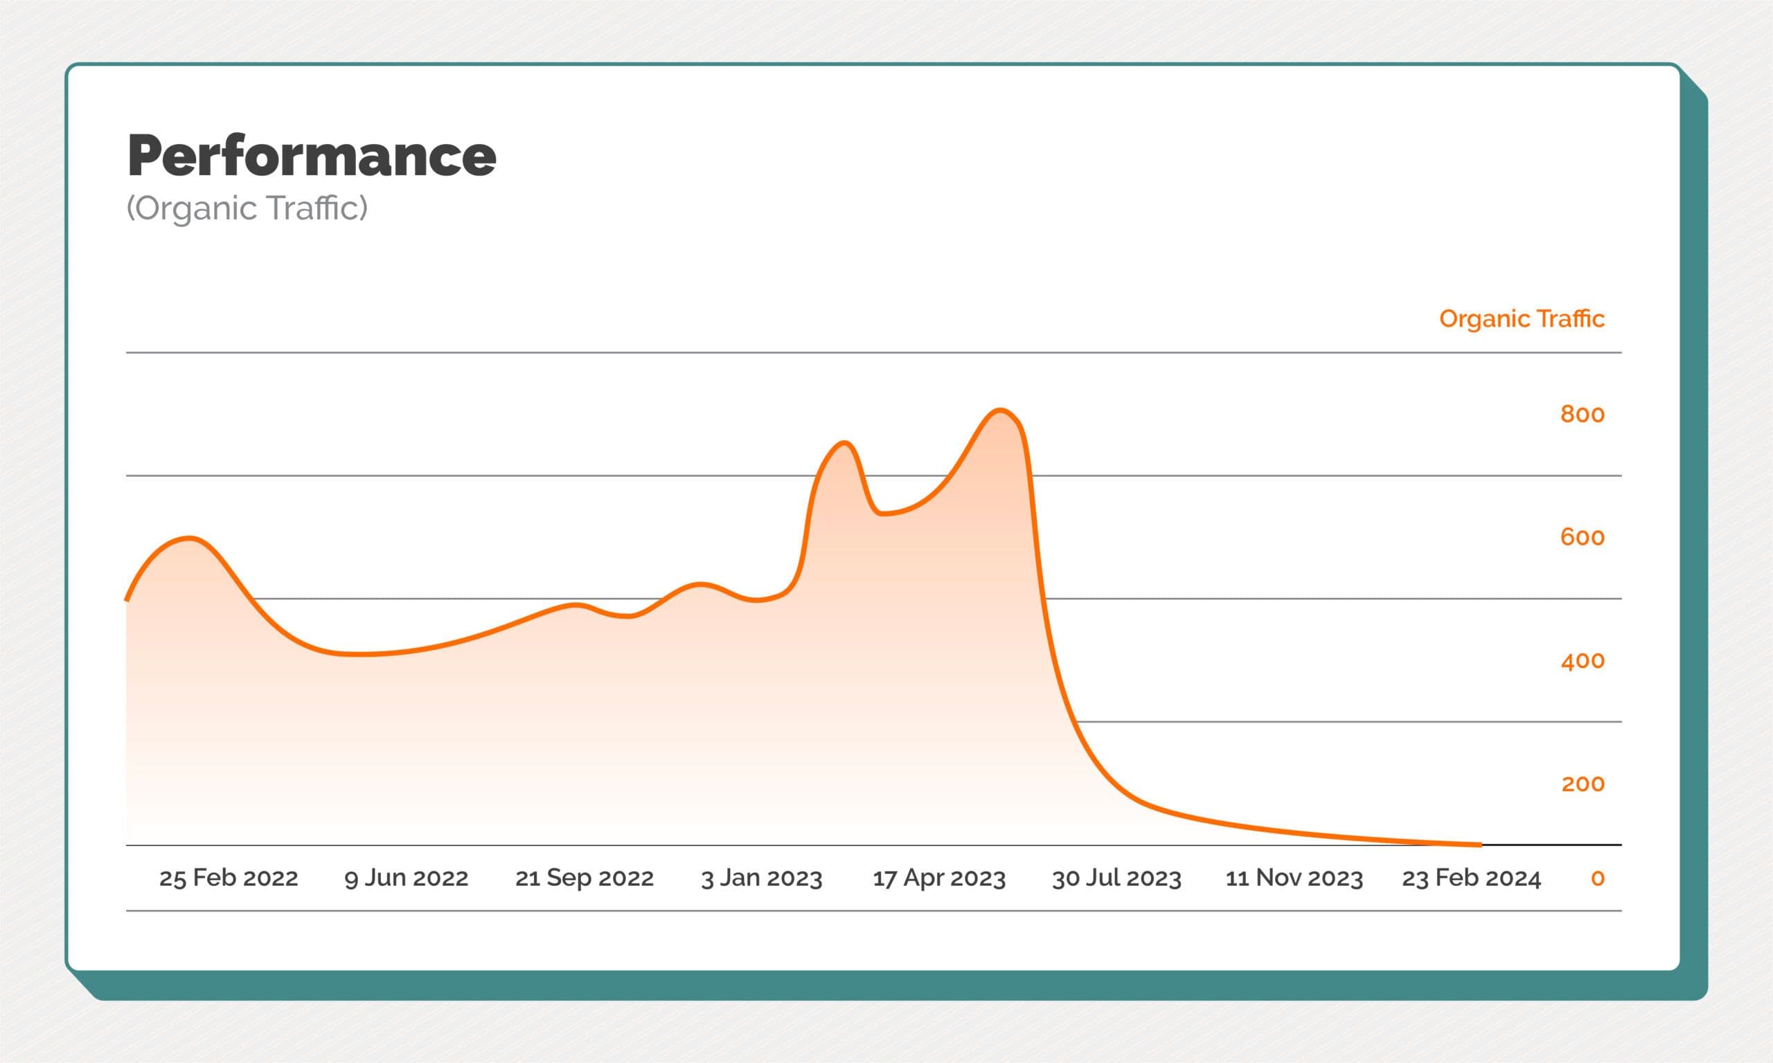Select the 0 y-axis value

1597,878
